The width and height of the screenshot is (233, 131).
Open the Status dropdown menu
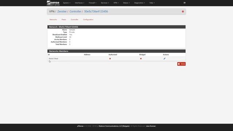point(126,3)
